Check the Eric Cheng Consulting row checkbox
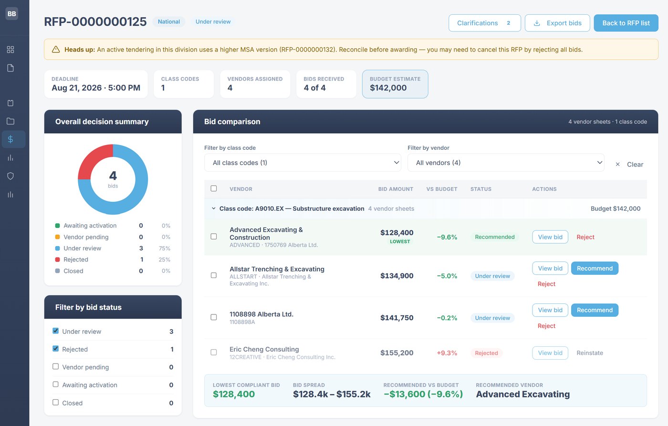The height and width of the screenshot is (426, 668). click(x=214, y=352)
